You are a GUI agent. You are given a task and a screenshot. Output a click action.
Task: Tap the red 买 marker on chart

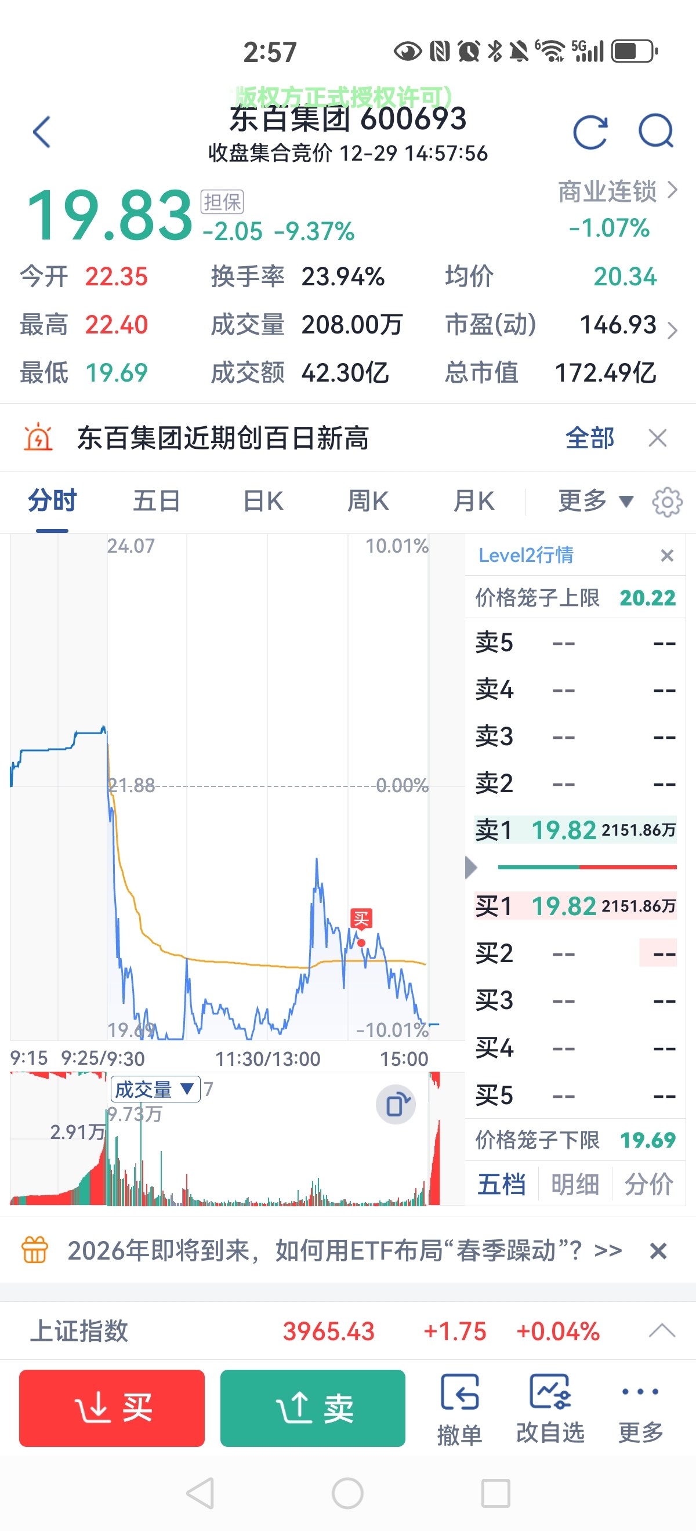click(361, 919)
